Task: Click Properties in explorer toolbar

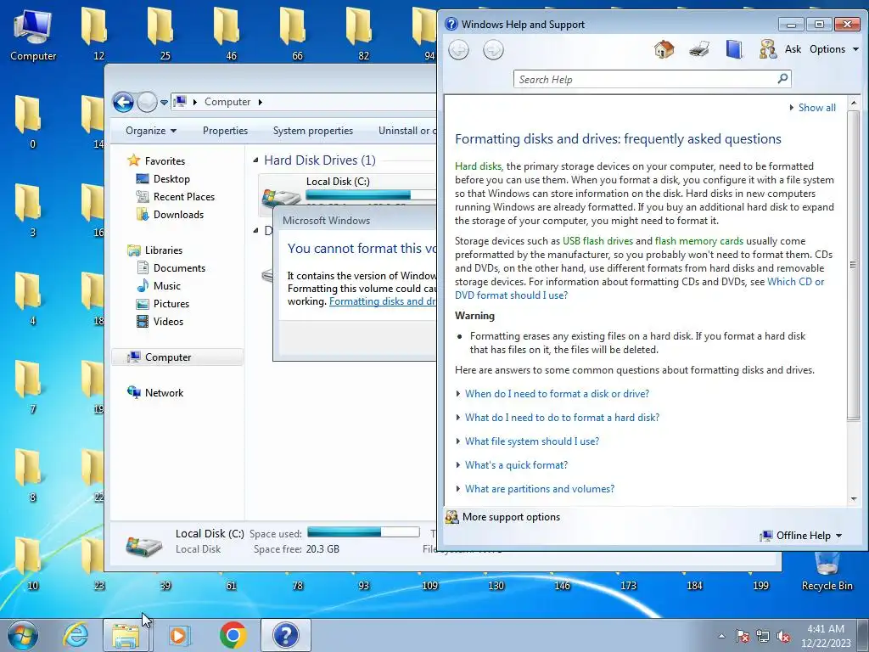Action: [x=225, y=131]
